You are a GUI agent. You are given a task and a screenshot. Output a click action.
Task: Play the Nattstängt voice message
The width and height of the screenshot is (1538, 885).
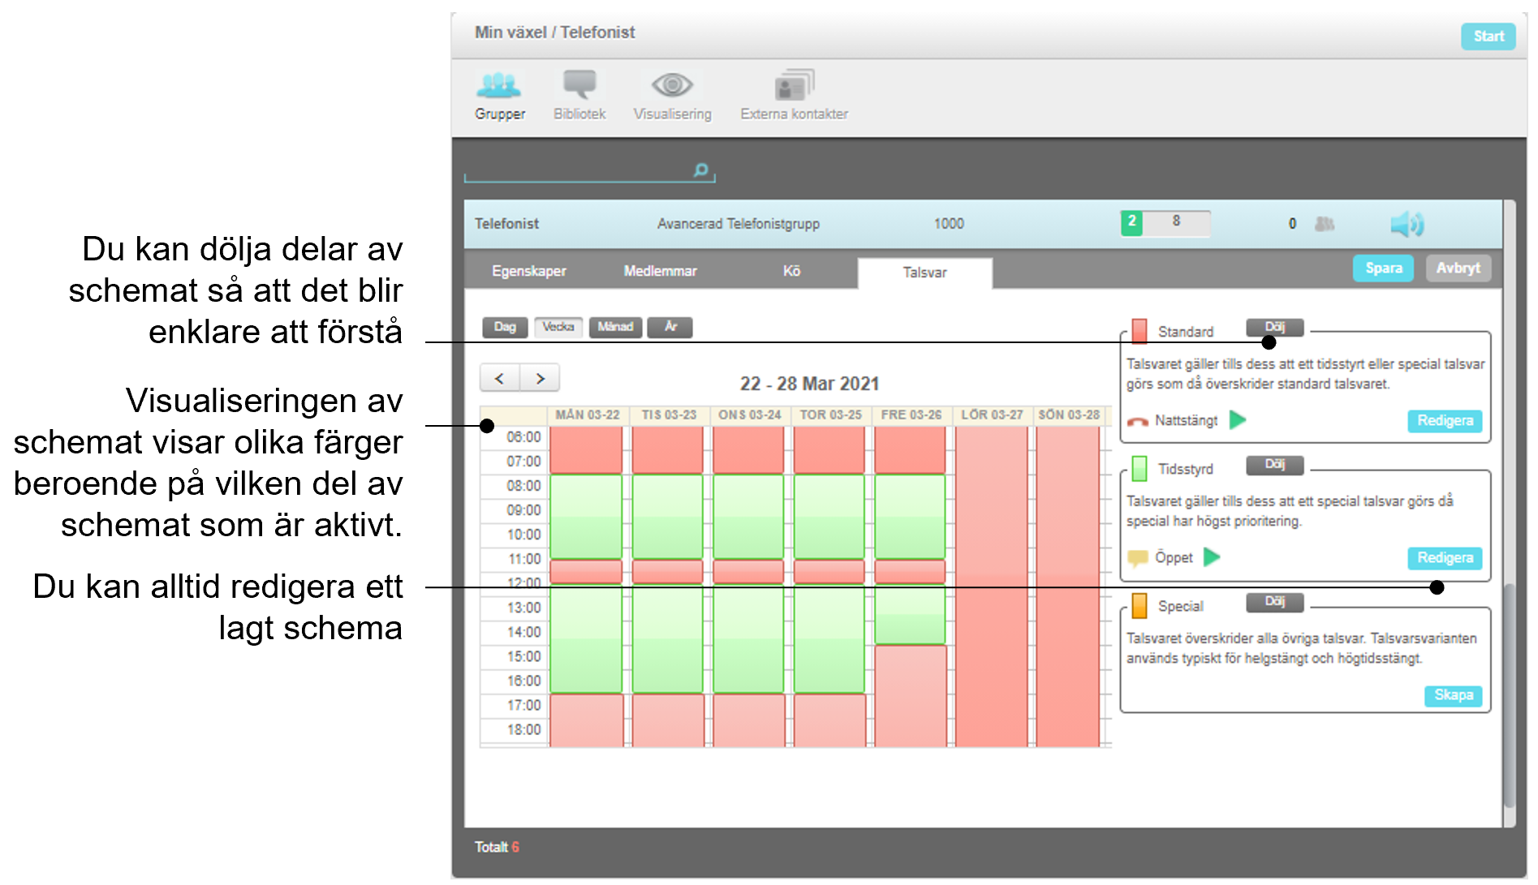click(x=1238, y=420)
